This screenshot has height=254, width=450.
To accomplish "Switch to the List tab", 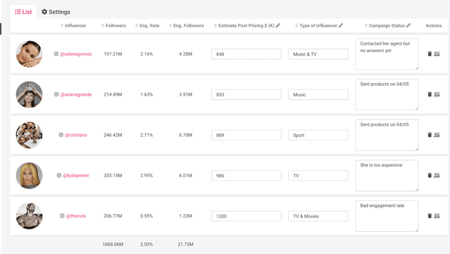I will coord(23,12).
